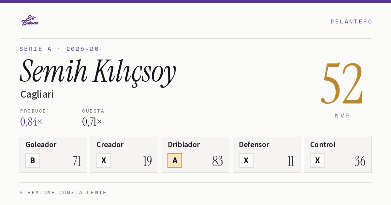
Task: Click the club name Cagliari
Action: (x=37, y=94)
